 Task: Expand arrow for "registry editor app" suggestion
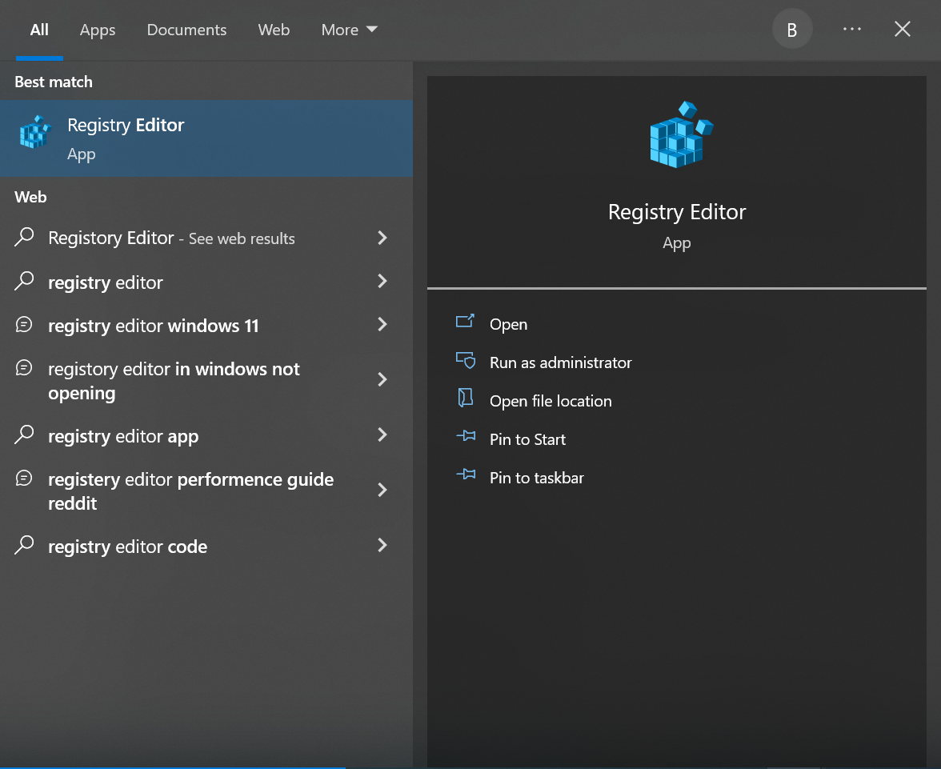coord(382,435)
